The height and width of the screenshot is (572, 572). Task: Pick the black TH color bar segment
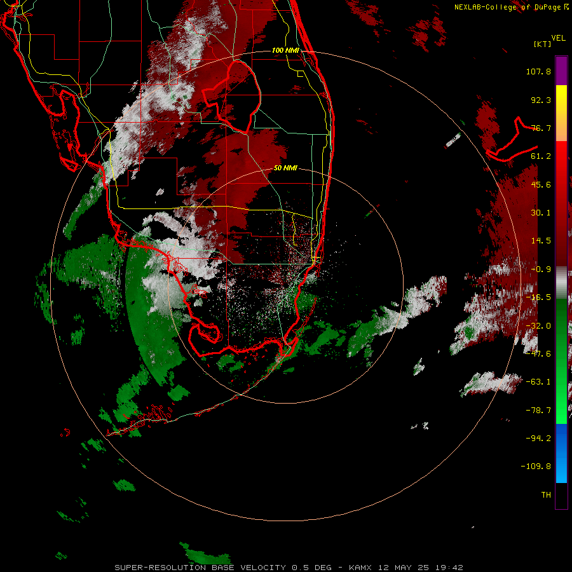pyautogui.click(x=561, y=495)
